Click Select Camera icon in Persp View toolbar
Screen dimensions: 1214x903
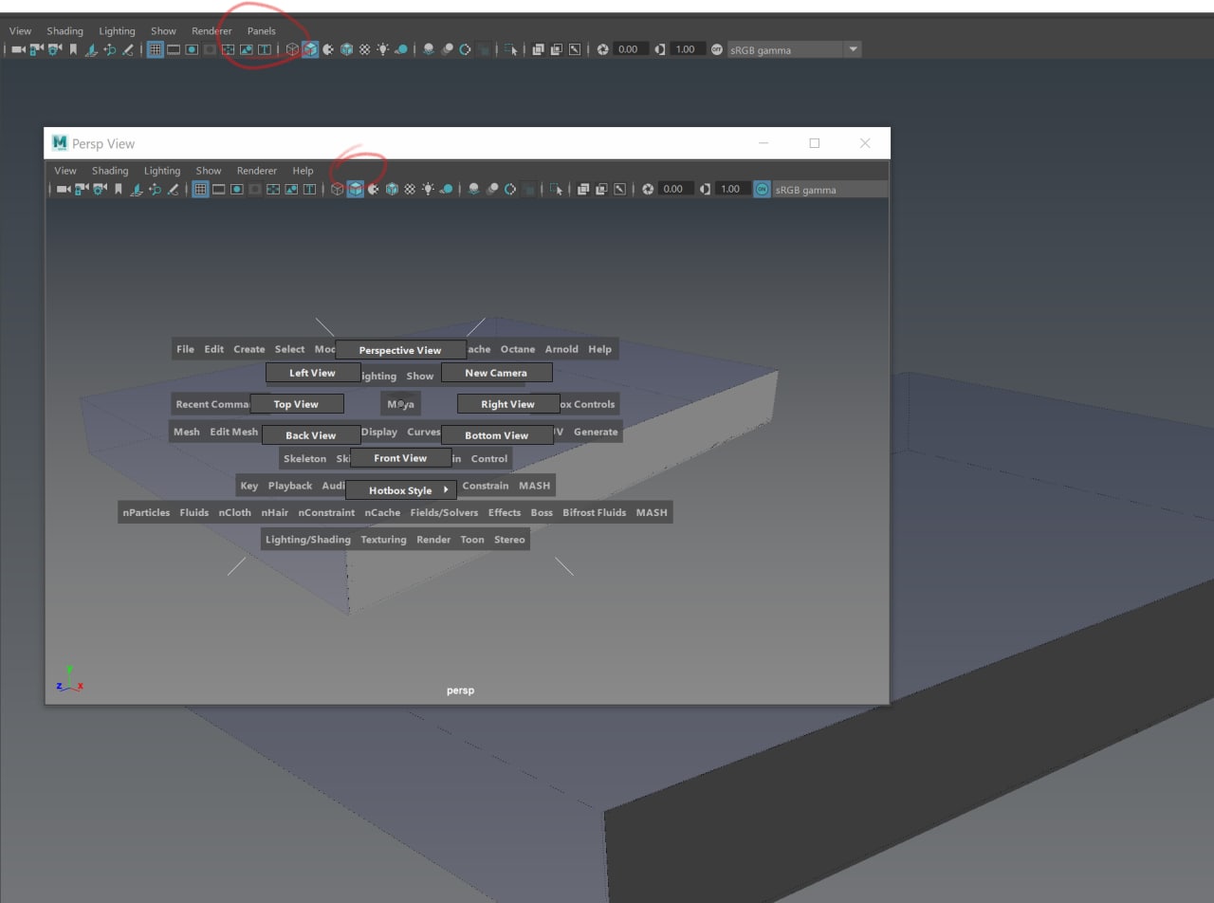coord(64,190)
